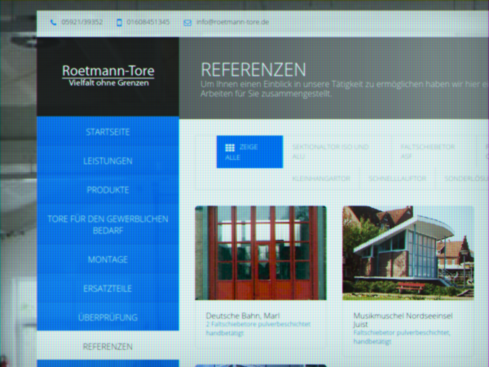Click the phone handset icon in top bar
The height and width of the screenshot is (367, 489).
point(53,23)
